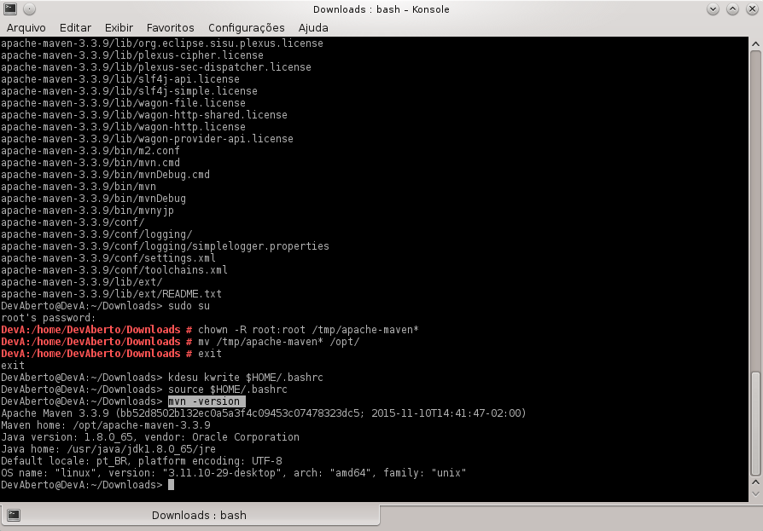Open the Konsole window menu icon
The height and width of the screenshot is (531, 763).
click(x=10, y=9)
